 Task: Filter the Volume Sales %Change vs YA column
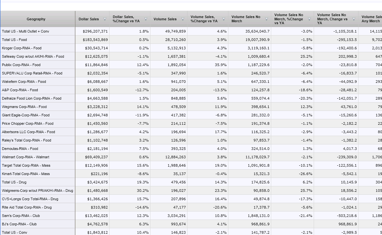click(224, 19)
